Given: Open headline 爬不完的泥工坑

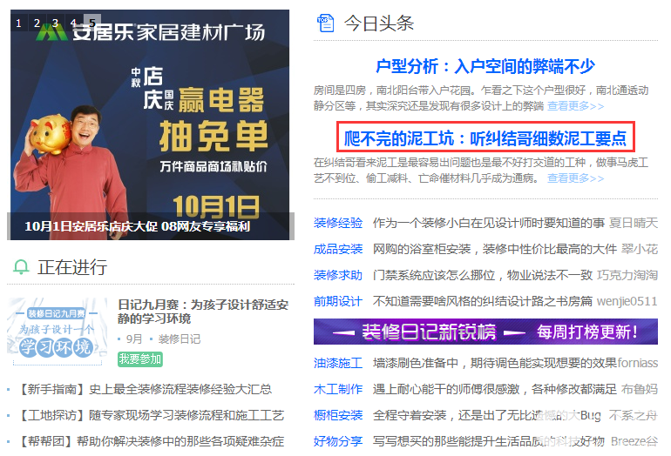Looking at the screenshot, I should [x=485, y=138].
